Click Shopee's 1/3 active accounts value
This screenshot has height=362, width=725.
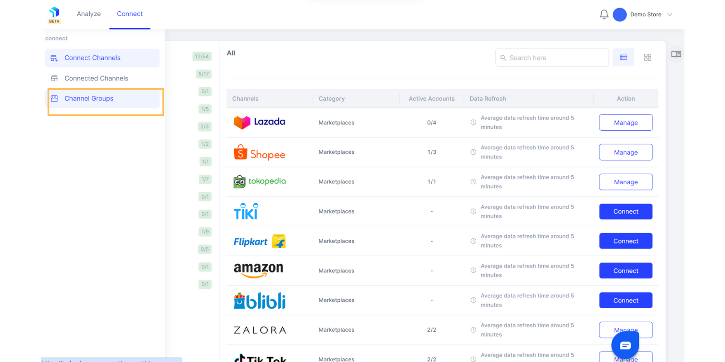coord(432,152)
